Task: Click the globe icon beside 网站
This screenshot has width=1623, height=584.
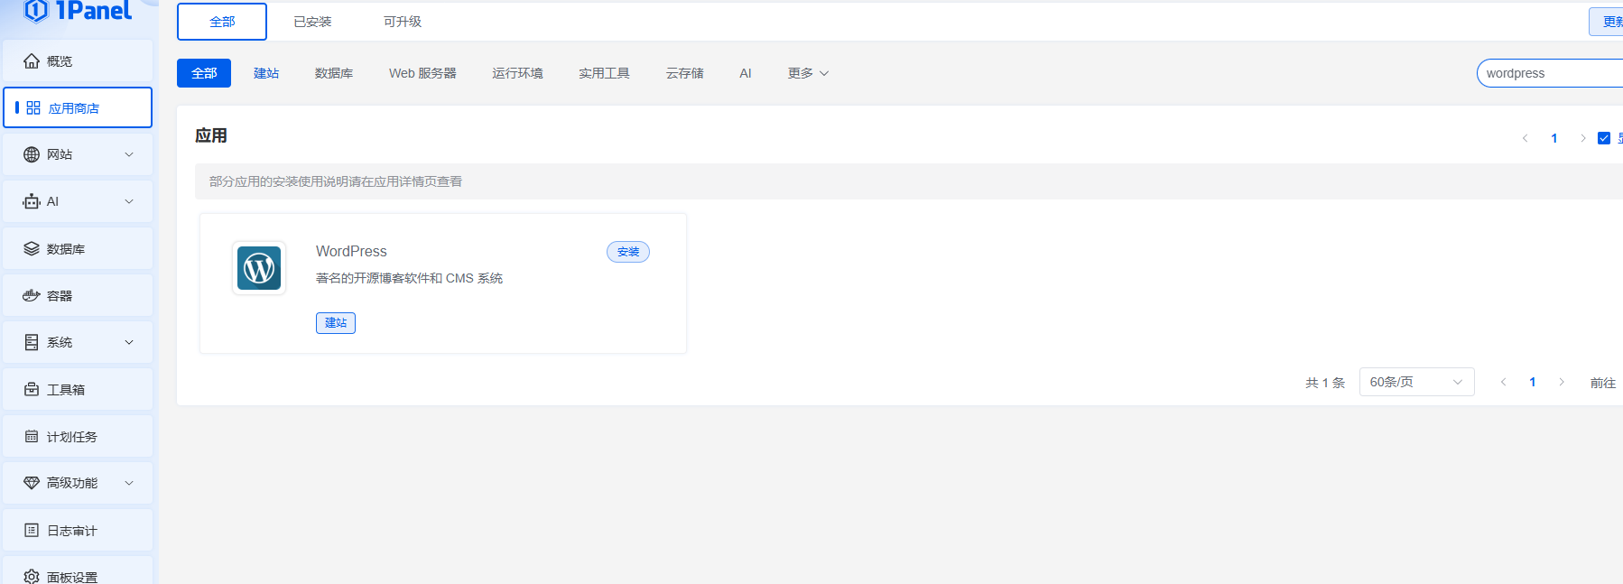Action: (x=32, y=154)
